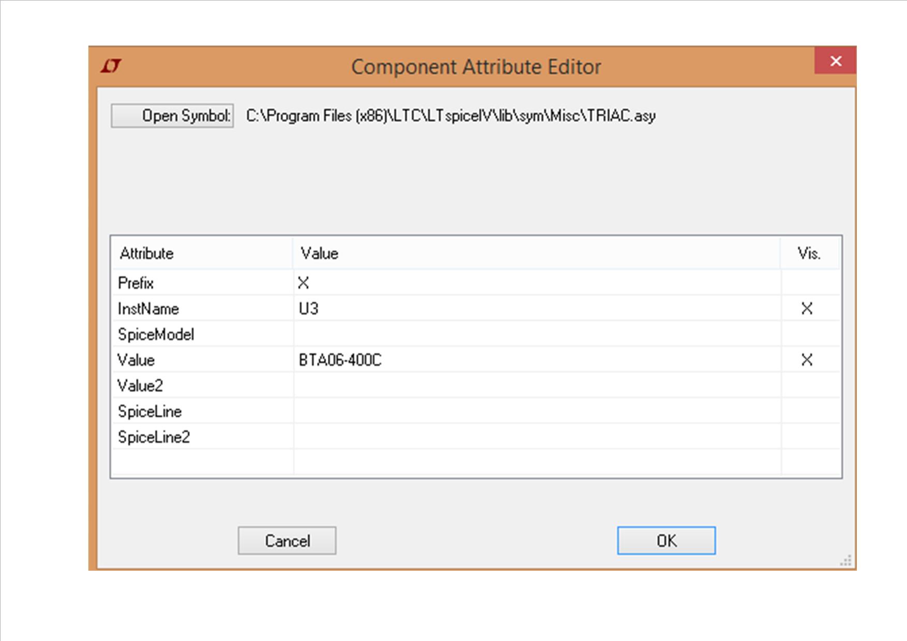The width and height of the screenshot is (907, 641).
Task: Click the dialog resize grip corner
Action: pos(846,561)
